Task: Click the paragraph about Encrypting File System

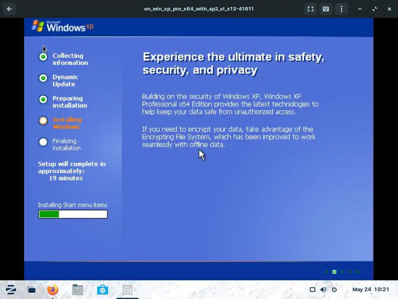Action: pos(229,137)
